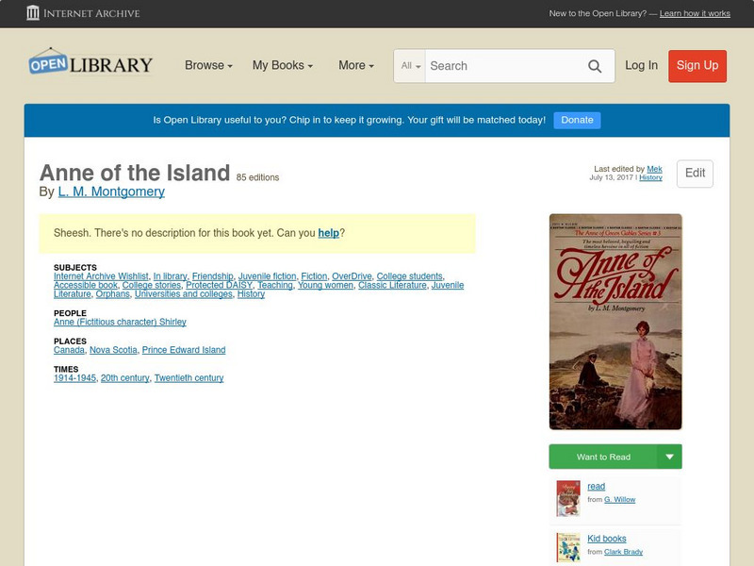This screenshot has width=754, height=566.
Task: Click the Edit button
Action: [x=695, y=174]
